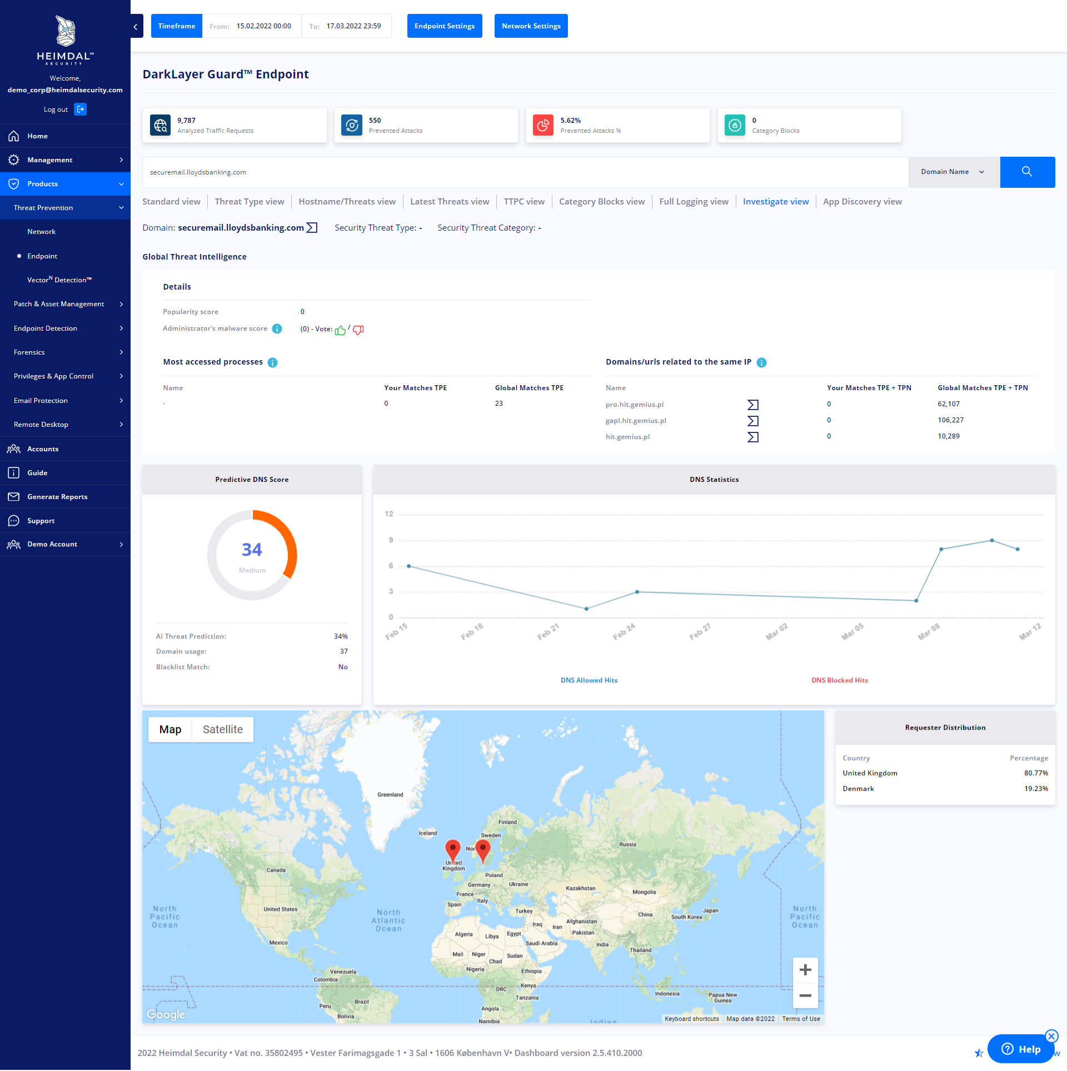Toggle downvote on administrator malware score

pyautogui.click(x=358, y=330)
